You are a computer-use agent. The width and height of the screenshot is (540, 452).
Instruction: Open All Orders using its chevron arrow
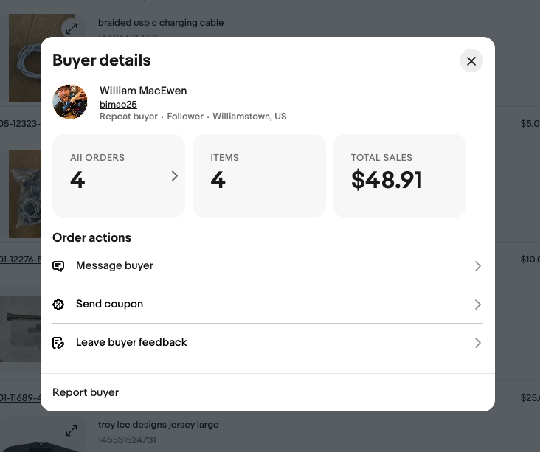point(174,175)
